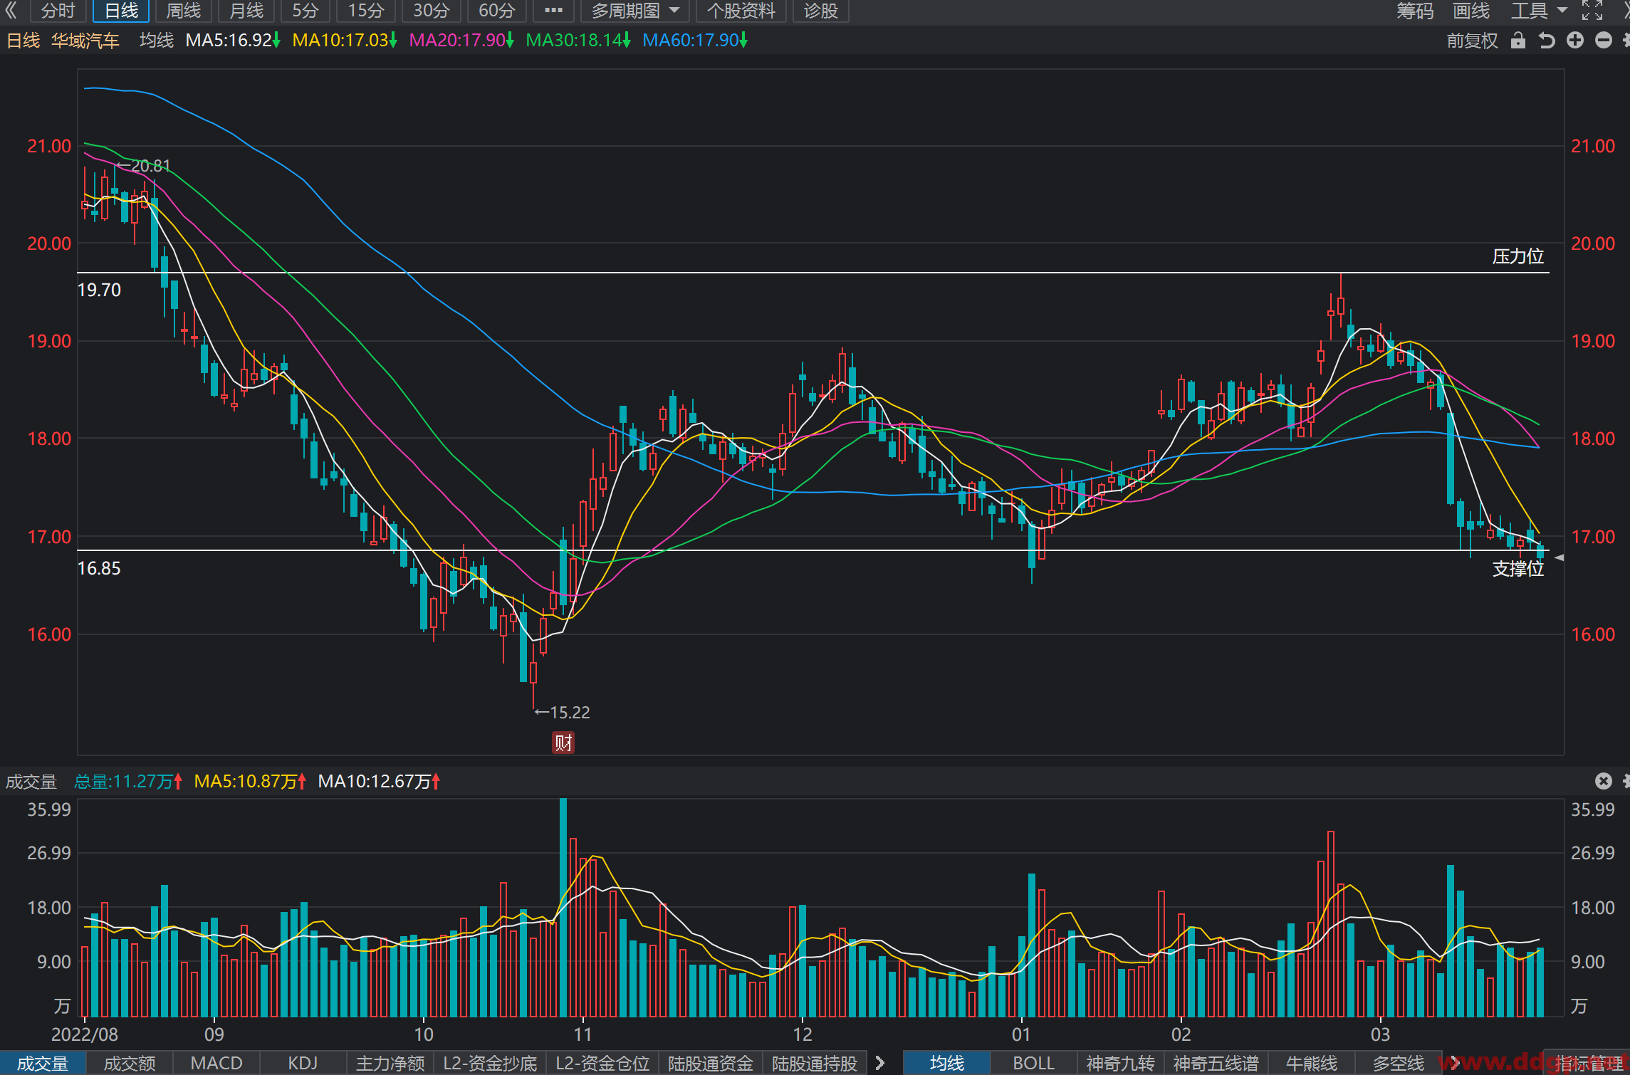The width and height of the screenshot is (1630, 1075).
Task: Expand more sub-indicators chevron after 陆股通持股
Action: click(880, 1063)
